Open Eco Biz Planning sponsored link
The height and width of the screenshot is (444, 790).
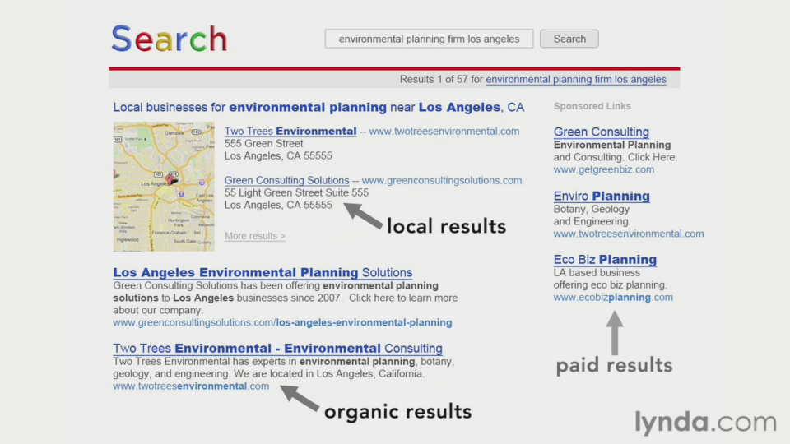(605, 260)
